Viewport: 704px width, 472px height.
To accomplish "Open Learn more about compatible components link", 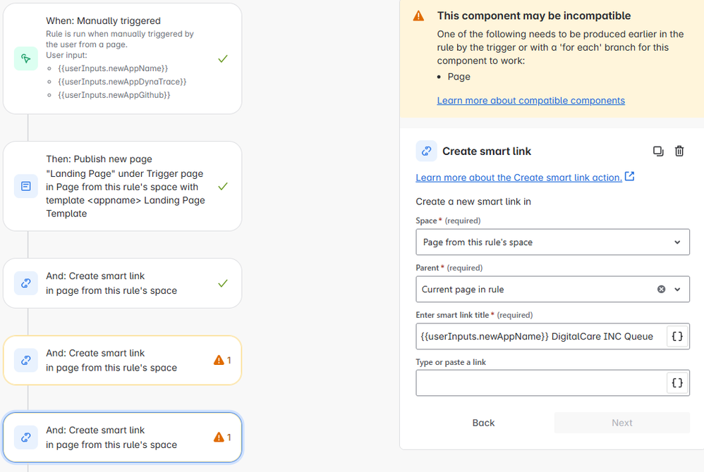I will click(x=530, y=101).
